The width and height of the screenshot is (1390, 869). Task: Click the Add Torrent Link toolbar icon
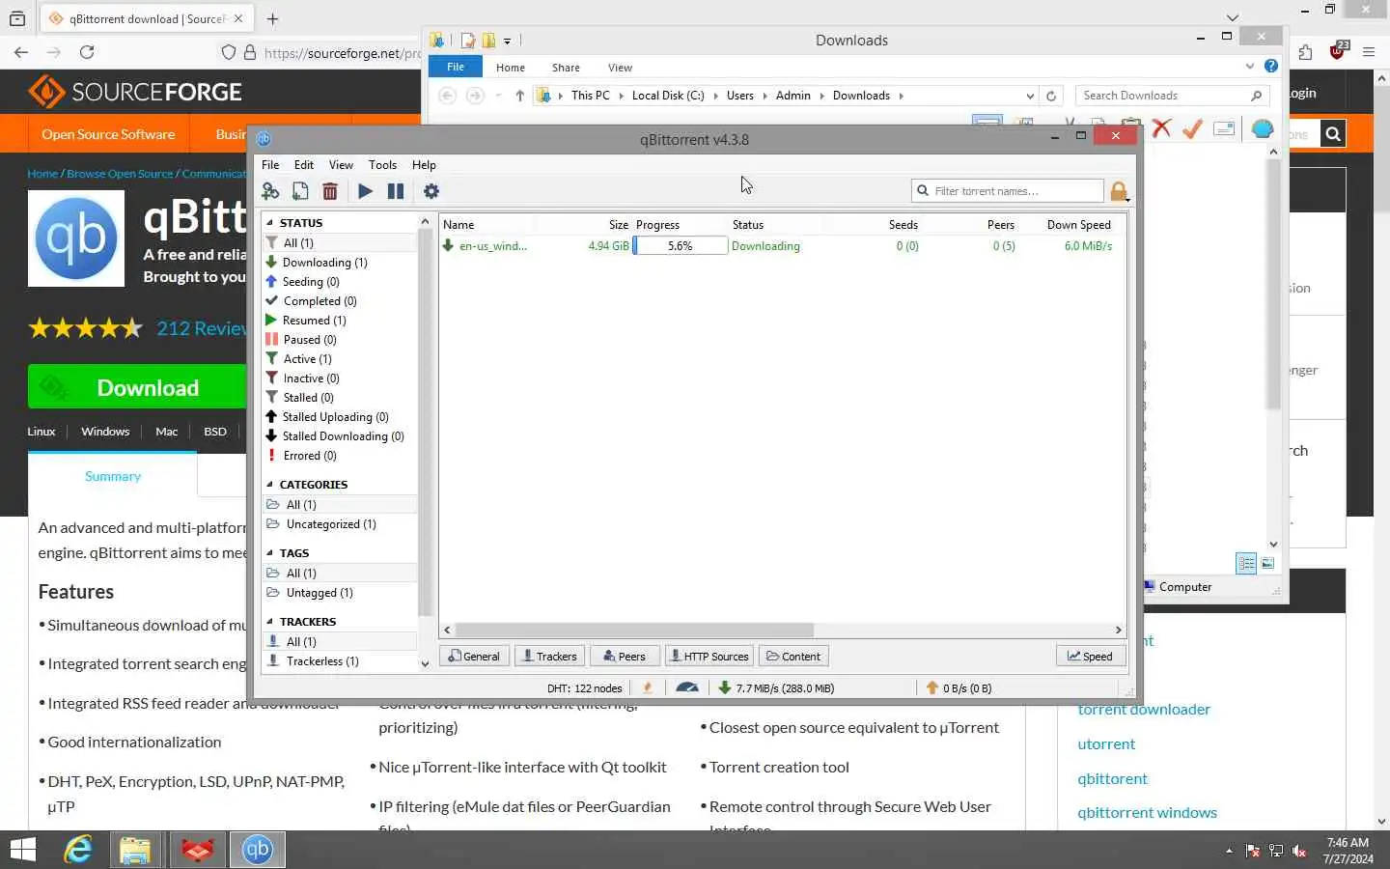tap(270, 191)
